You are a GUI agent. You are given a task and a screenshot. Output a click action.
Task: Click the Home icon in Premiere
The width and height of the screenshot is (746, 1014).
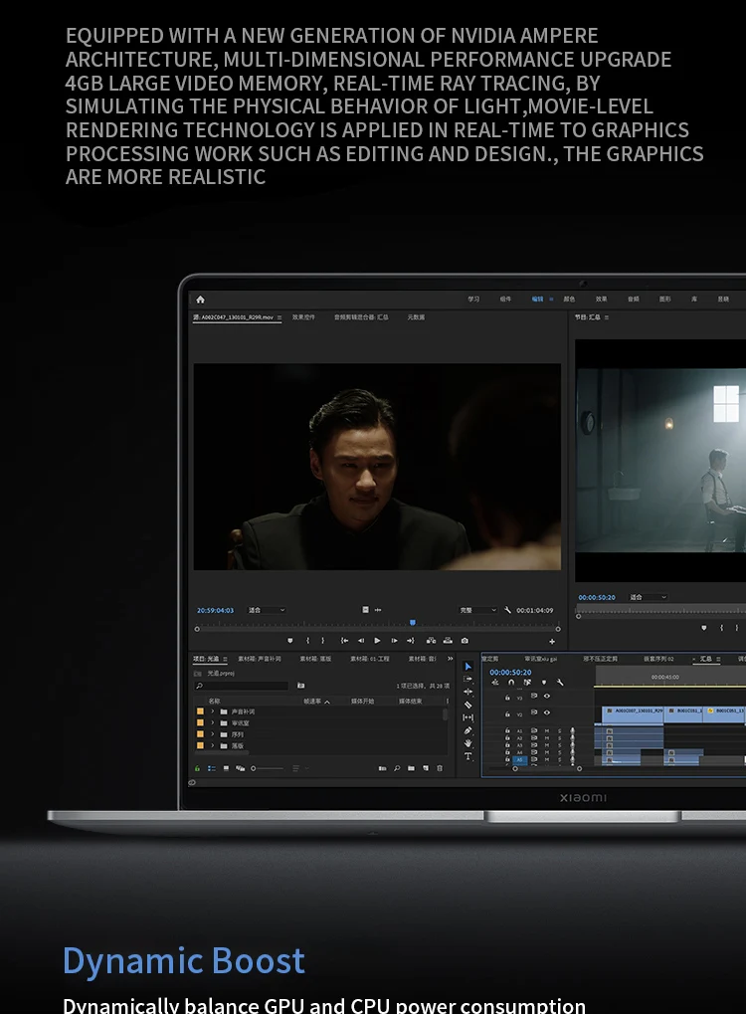[x=200, y=299]
